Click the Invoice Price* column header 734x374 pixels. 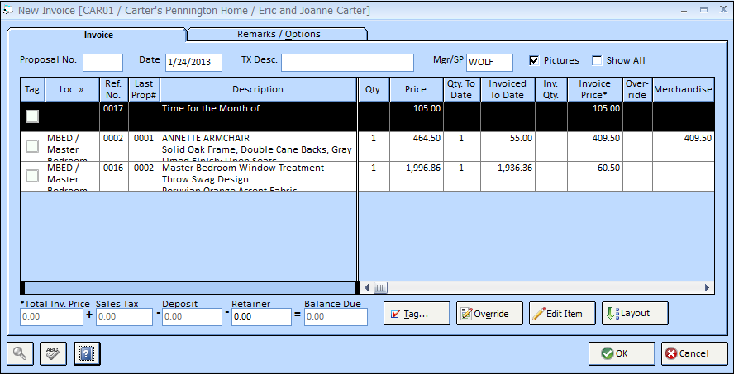click(595, 89)
